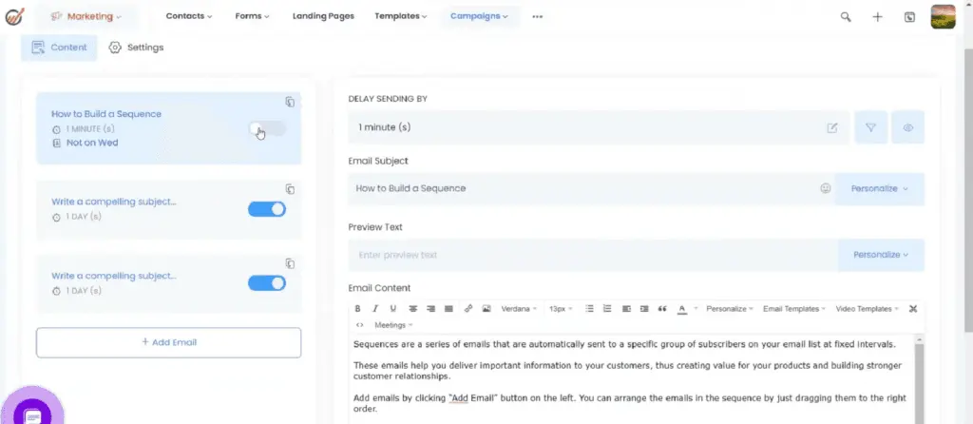Open Personalize dropdown for Email Subject
This screenshot has height=424, width=973.
click(x=879, y=189)
